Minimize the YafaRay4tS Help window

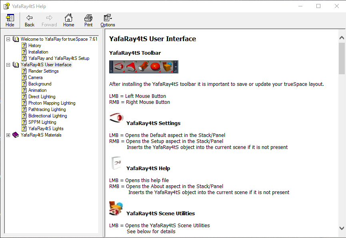[300, 6]
